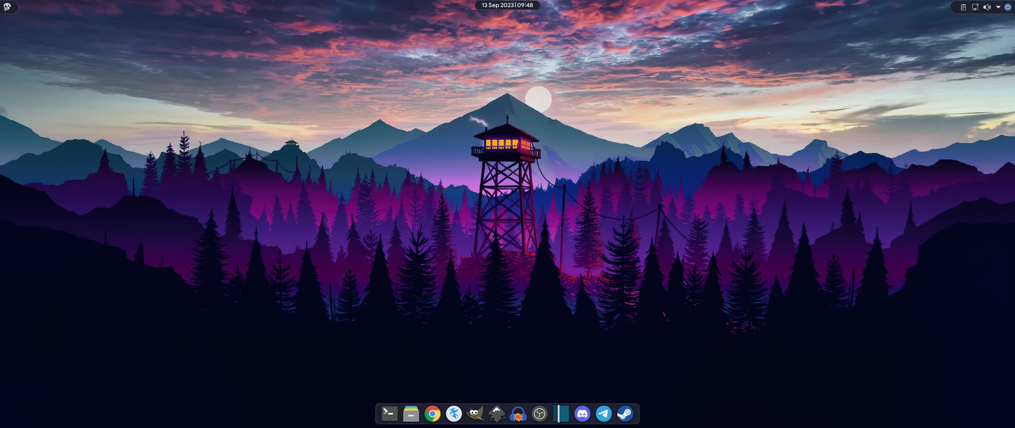Click the teal icon with white bar
The width and height of the screenshot is (1015, 428).
[561, 414]
